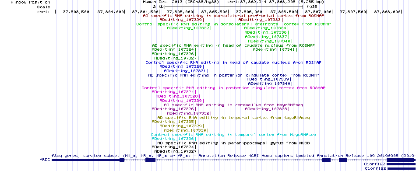Open the Control dorsolateral prefrontal cortex ROSMAP track title

click(233, 24)
